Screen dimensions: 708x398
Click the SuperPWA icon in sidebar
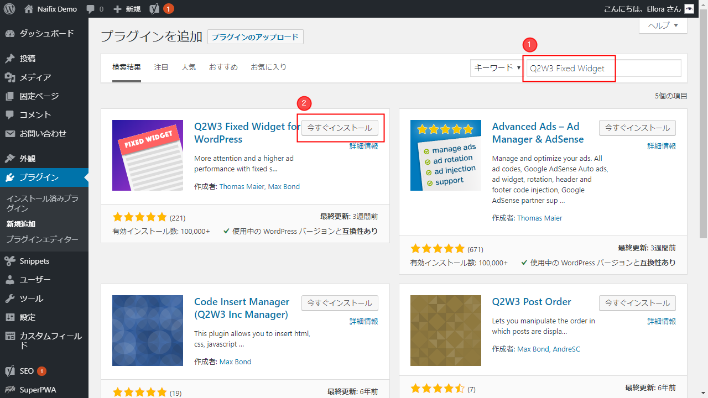pos(9,390)
